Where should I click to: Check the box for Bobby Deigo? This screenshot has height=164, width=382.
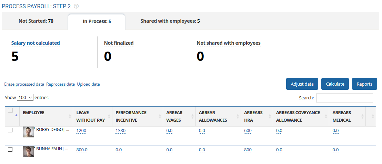[x=10, y=130]
